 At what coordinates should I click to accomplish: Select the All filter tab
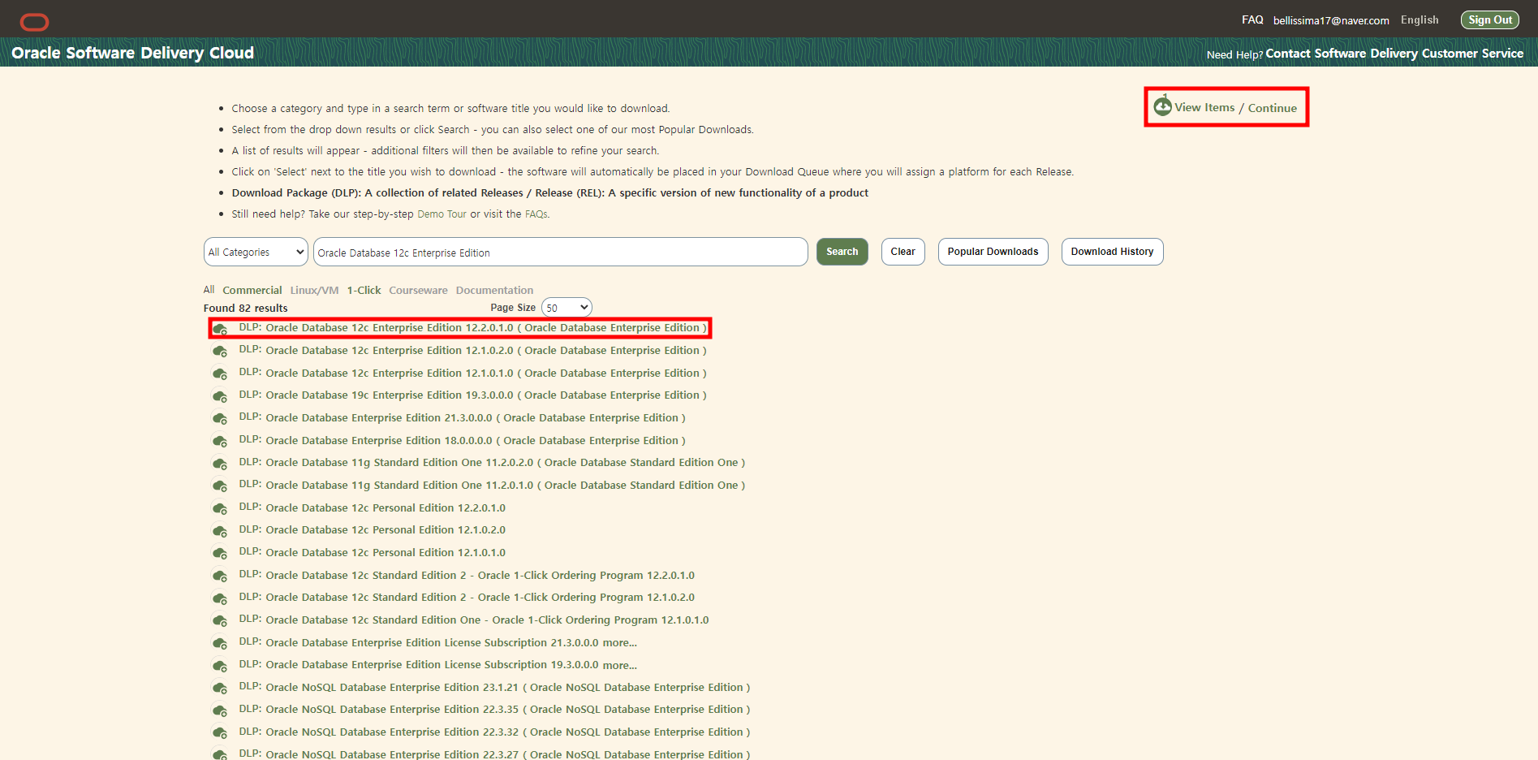point(209,290)
